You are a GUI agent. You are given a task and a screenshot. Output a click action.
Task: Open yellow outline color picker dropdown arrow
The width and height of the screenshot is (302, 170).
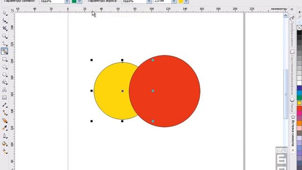[186, 1]
